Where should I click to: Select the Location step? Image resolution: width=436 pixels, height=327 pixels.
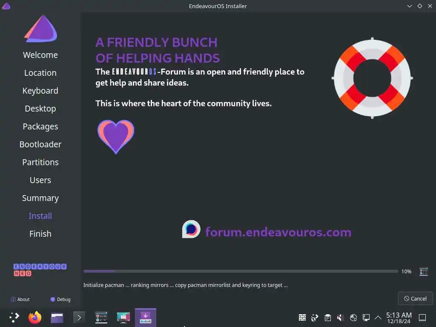(x=40, y=73)
